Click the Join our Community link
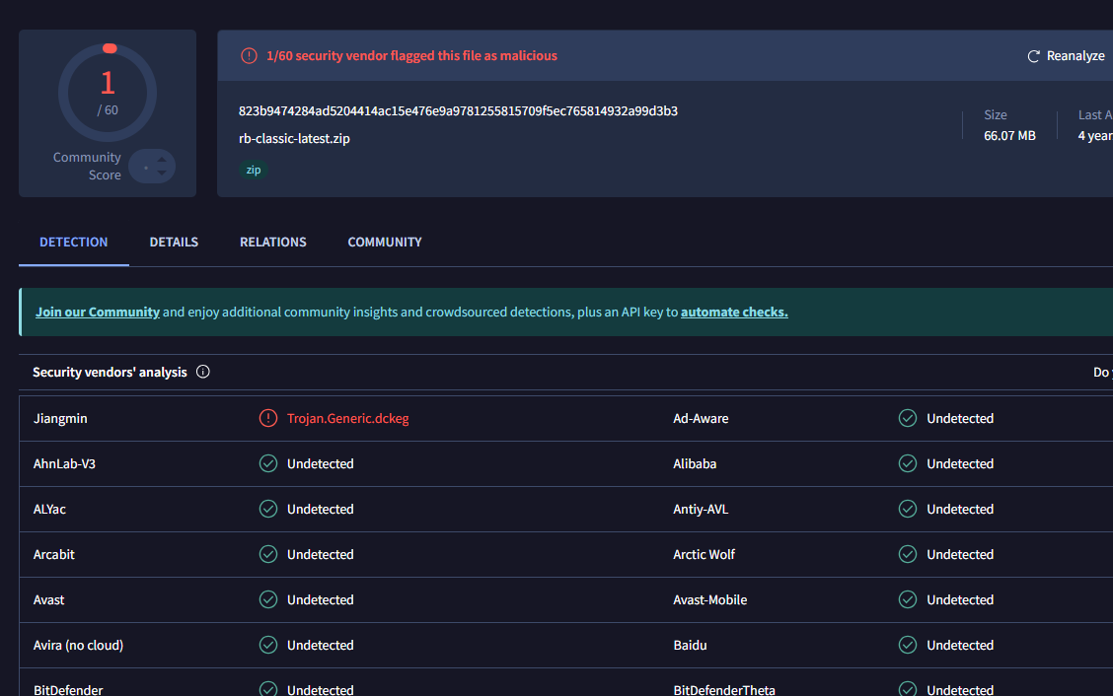The image size is (1113, 696). (98, 312)
